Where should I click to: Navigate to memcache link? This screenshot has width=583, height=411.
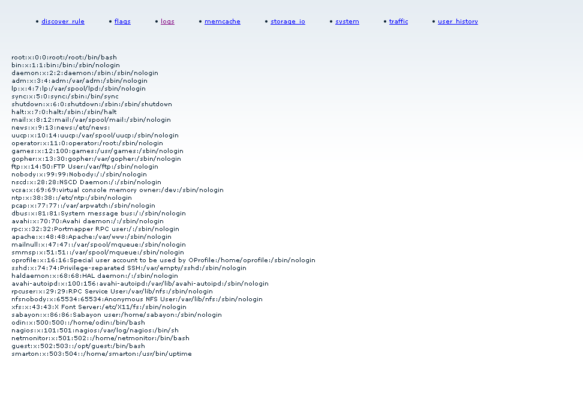223,22
